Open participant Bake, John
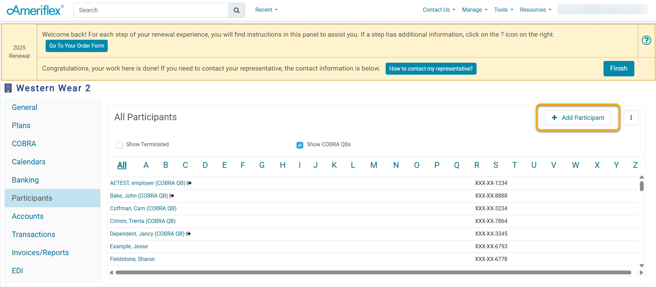 tap(139, 196)
